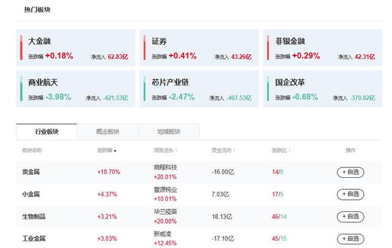
Task: Open the 工业金属 sector row name
Action: tap(34, 238)
